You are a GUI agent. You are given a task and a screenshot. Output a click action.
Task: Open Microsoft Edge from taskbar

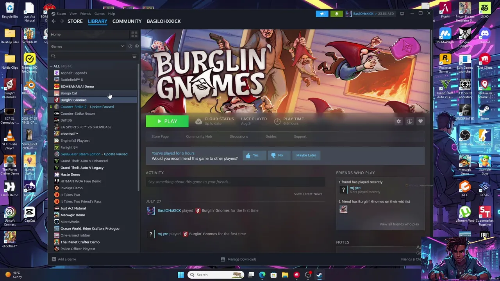[x=262, y=275]
